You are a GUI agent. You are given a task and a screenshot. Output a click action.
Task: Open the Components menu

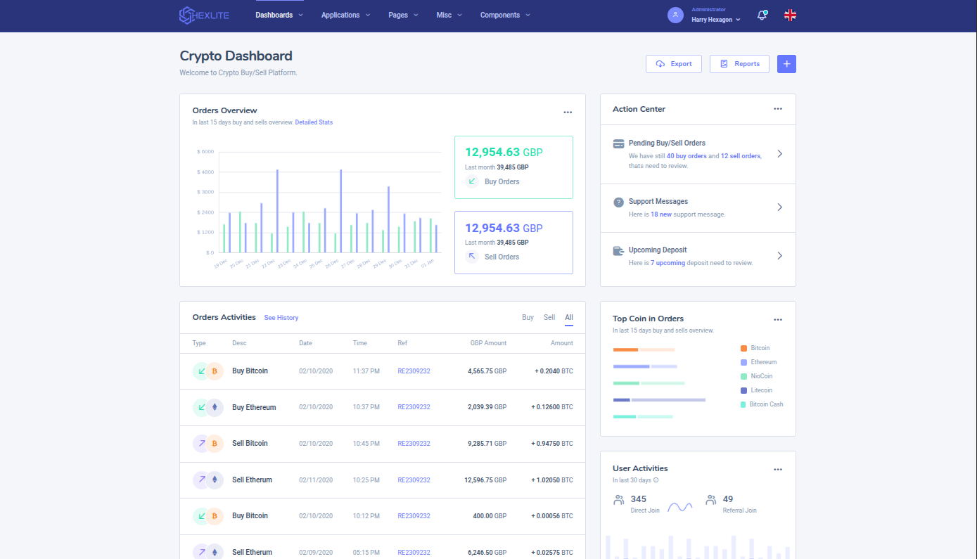coord(505,15)
